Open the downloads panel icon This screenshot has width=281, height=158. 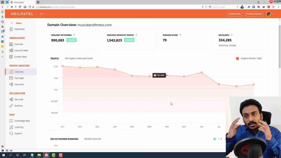point(3,17)
